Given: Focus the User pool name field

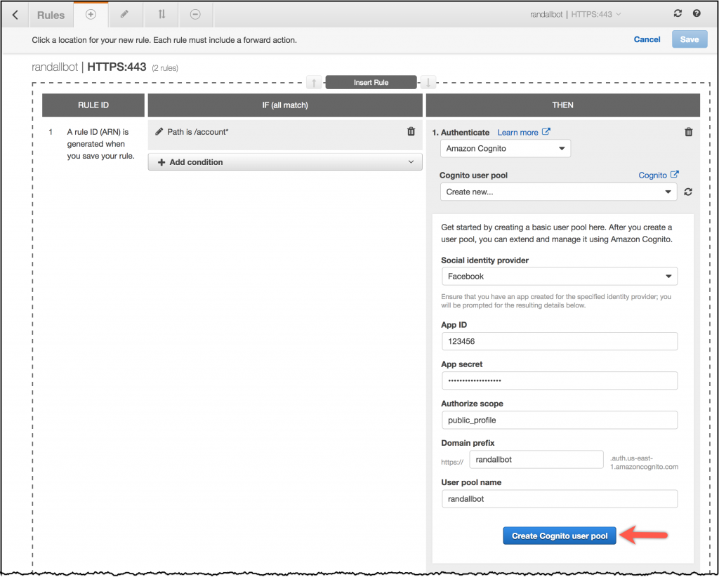Looking at the screenshot, I should [x=560, y=499].
